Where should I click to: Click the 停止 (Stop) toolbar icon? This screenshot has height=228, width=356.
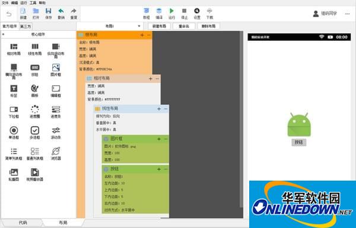184,11
